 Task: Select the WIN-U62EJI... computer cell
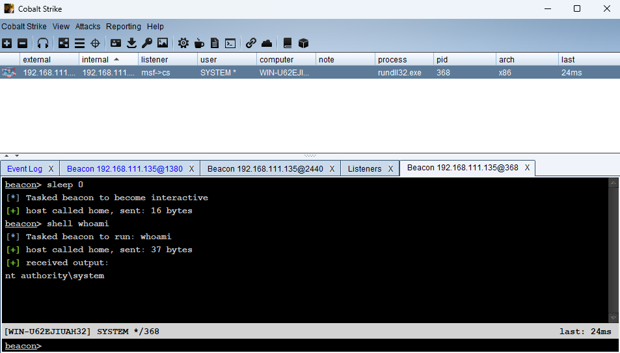[x=286, y=72]
